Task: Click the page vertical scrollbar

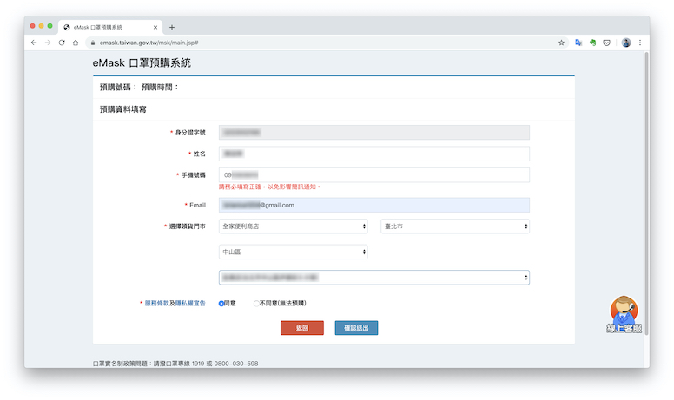Action: [x=645, y=193]
